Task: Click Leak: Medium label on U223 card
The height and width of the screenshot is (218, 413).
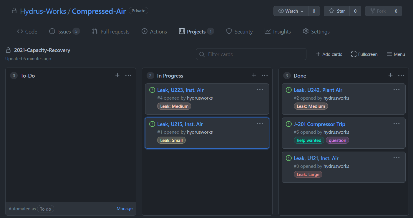Action: coord(174,106)
